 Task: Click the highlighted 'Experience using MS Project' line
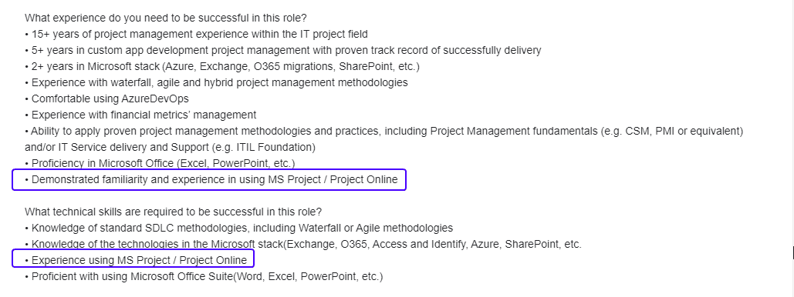coord(136,261)
